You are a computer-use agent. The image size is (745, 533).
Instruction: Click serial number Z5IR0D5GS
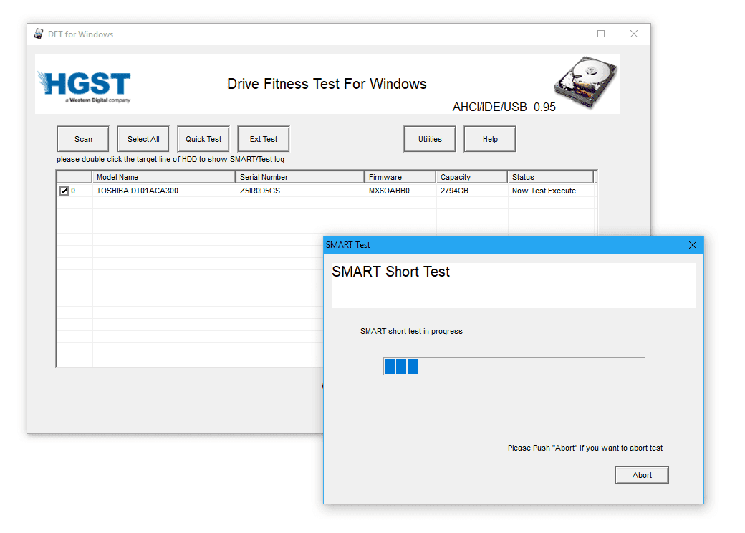[260, 191]
